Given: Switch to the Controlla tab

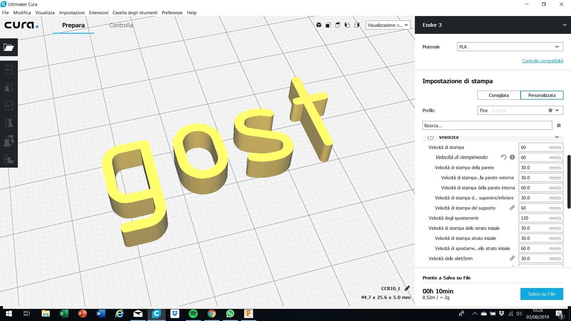Looking at the screenshot, I should point(121,25).
